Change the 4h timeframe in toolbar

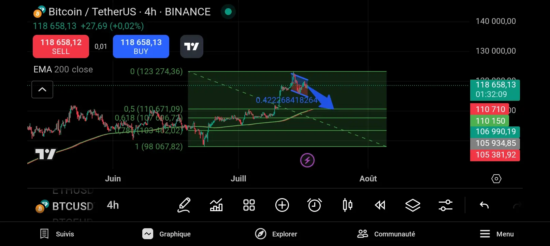click(x=113, y=205)
